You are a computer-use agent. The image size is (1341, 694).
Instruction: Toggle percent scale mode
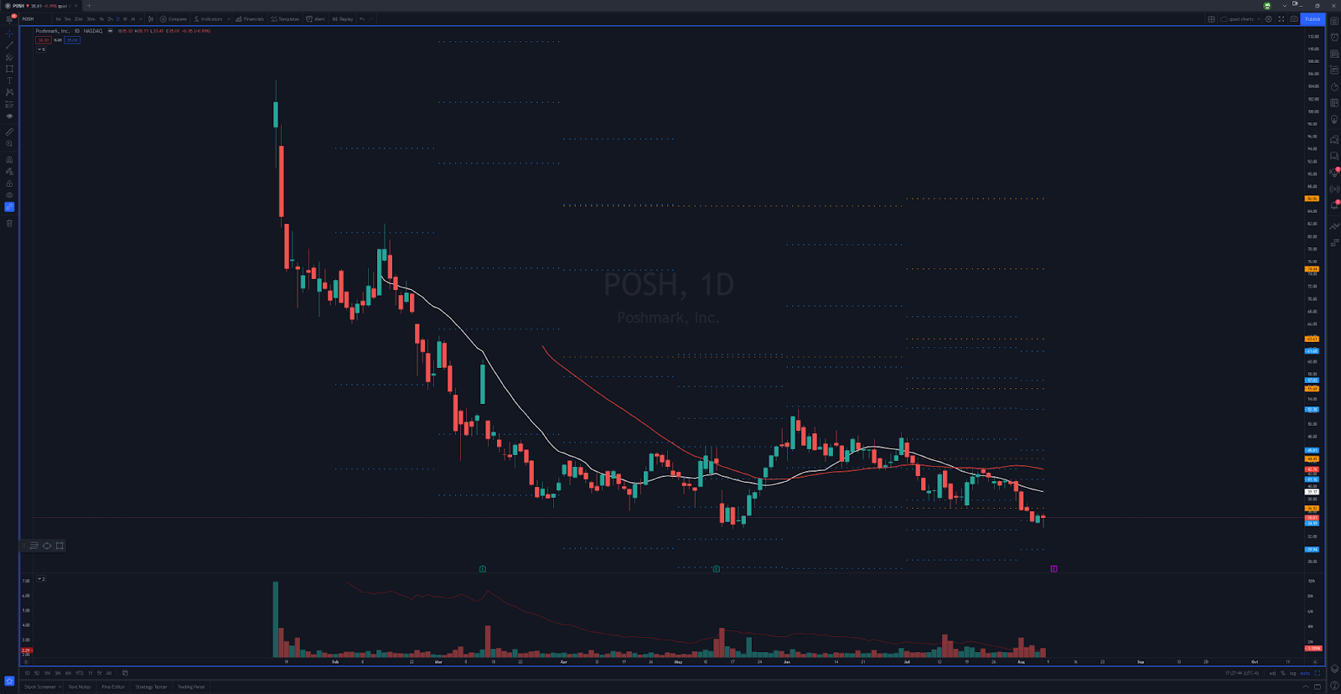pyautogui.click(x=1282, y=673)
